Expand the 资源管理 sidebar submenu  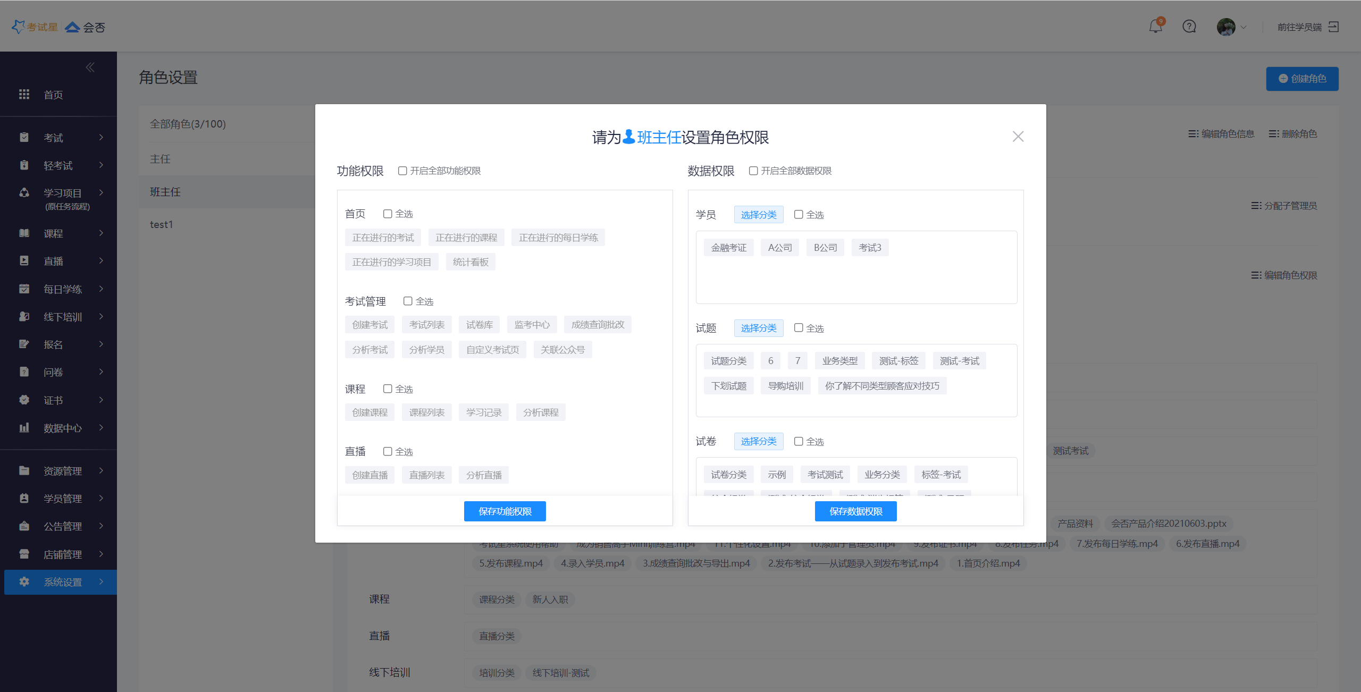63,471
